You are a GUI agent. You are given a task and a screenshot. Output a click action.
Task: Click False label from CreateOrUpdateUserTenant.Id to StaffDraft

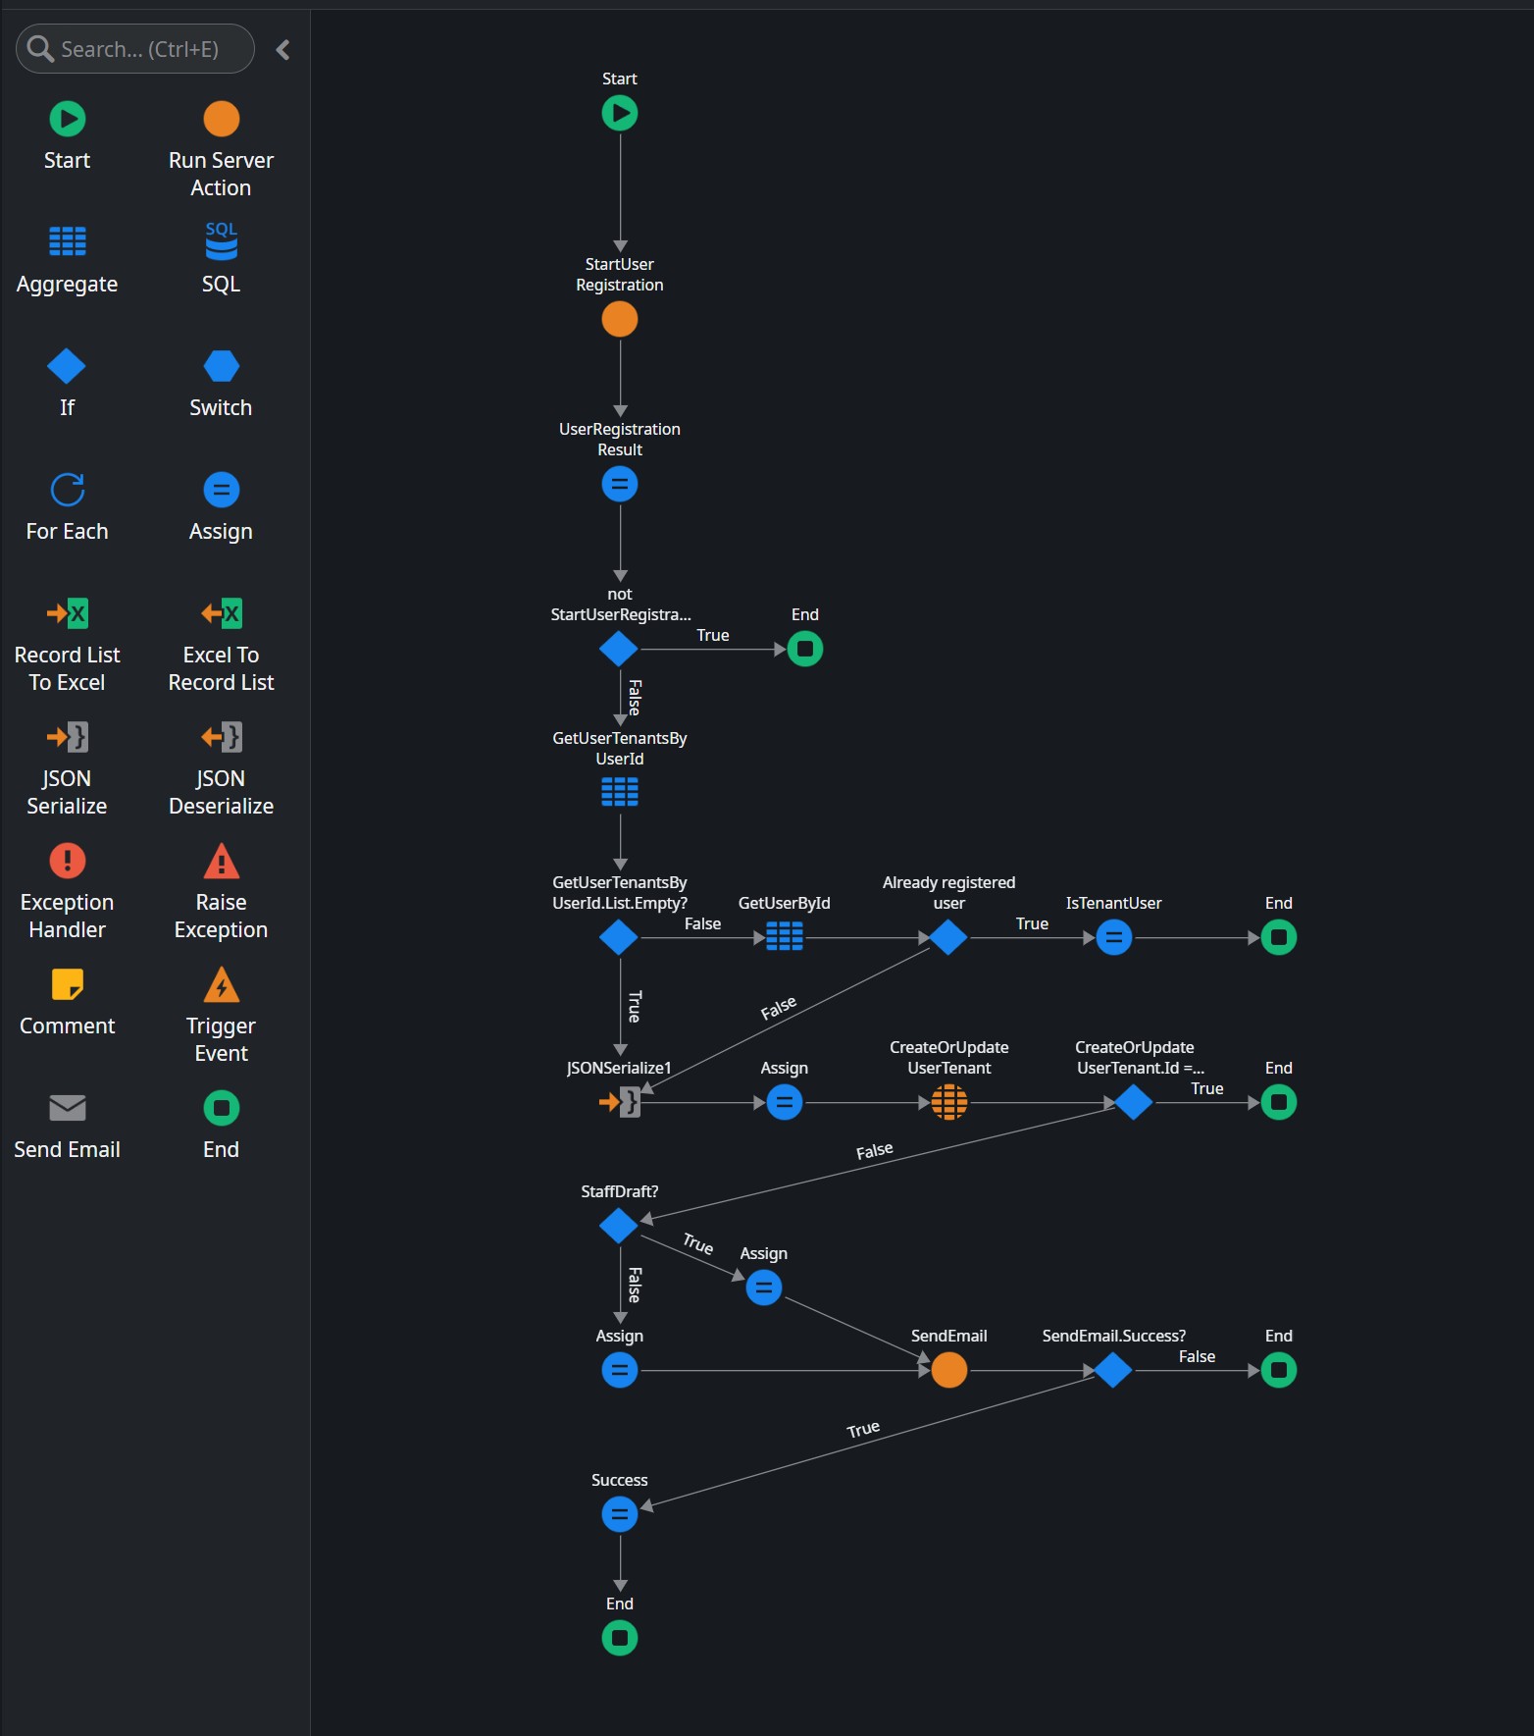[x=875, y=1151]
